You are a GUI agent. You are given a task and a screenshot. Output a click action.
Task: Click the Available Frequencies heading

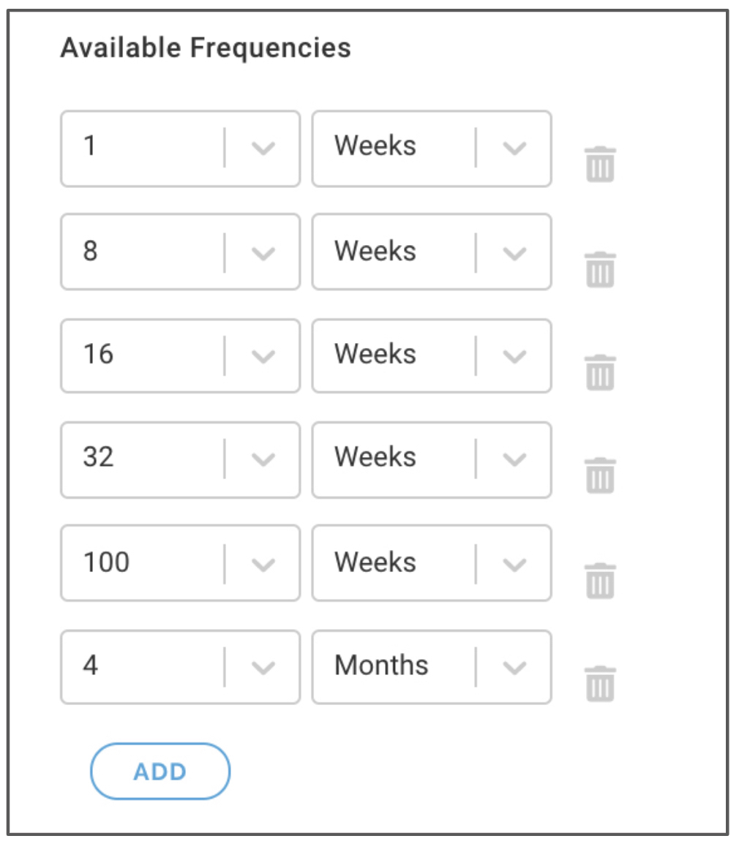[x=206, y=48]
